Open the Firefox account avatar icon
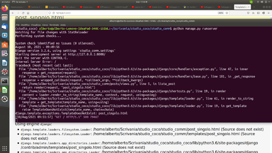The height and width of the screenshot is (153, 272). [x=263, y=13]
